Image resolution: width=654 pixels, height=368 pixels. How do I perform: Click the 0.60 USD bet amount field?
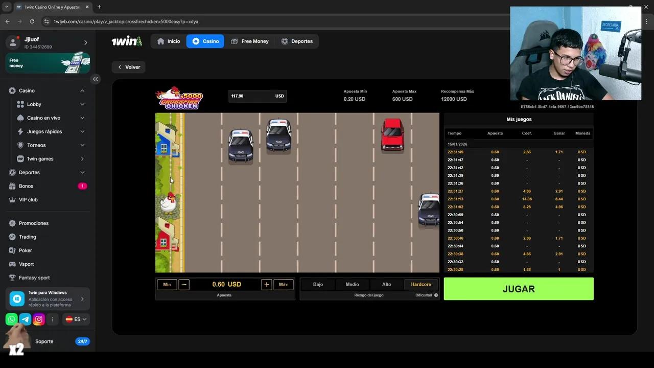pyautogui.click(x=225, y=285)
